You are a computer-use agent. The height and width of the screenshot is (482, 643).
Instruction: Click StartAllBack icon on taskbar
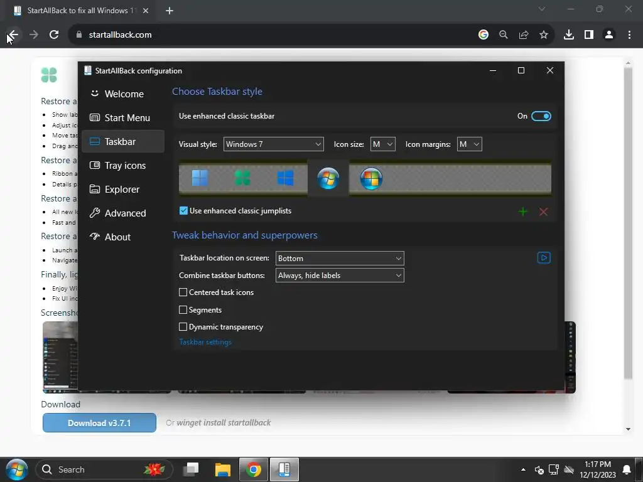pos(284,469)
